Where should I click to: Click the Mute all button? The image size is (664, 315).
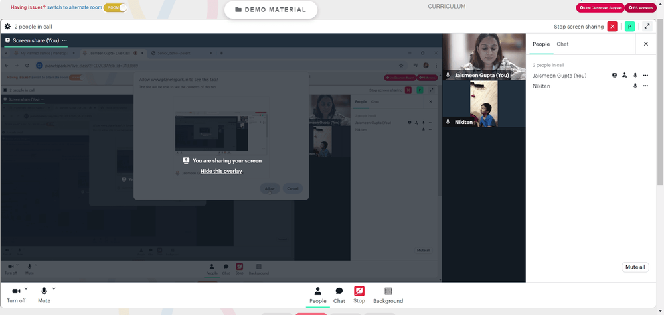[x=635, y=267]
